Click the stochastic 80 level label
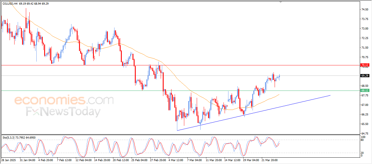372x164 pixels. coord(362,140)
